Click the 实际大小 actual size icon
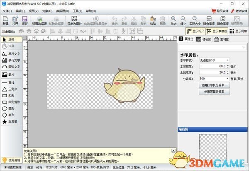The image size is (249, 171). tap(195, 20)
